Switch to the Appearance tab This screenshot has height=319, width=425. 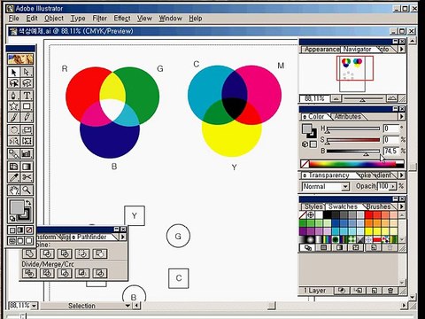coord(321,50)
